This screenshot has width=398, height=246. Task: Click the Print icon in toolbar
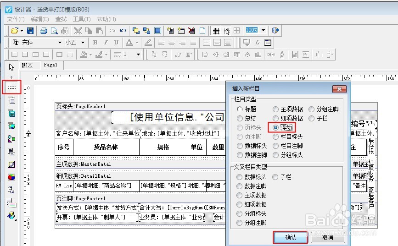pyautogui.click(x=44, y=31)
